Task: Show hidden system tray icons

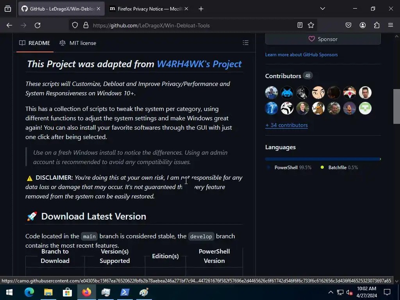Action: (330, 292)
